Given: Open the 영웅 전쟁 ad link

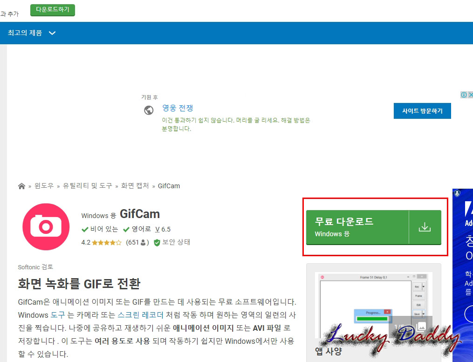Looking at the screenshot, I should pos(178,108).
